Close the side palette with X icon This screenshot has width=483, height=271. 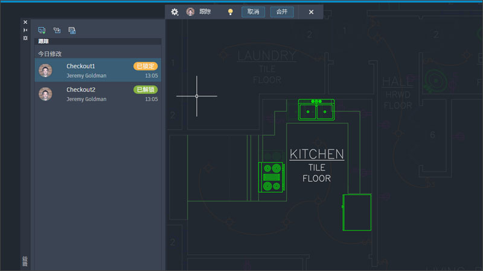coord(25,22)
